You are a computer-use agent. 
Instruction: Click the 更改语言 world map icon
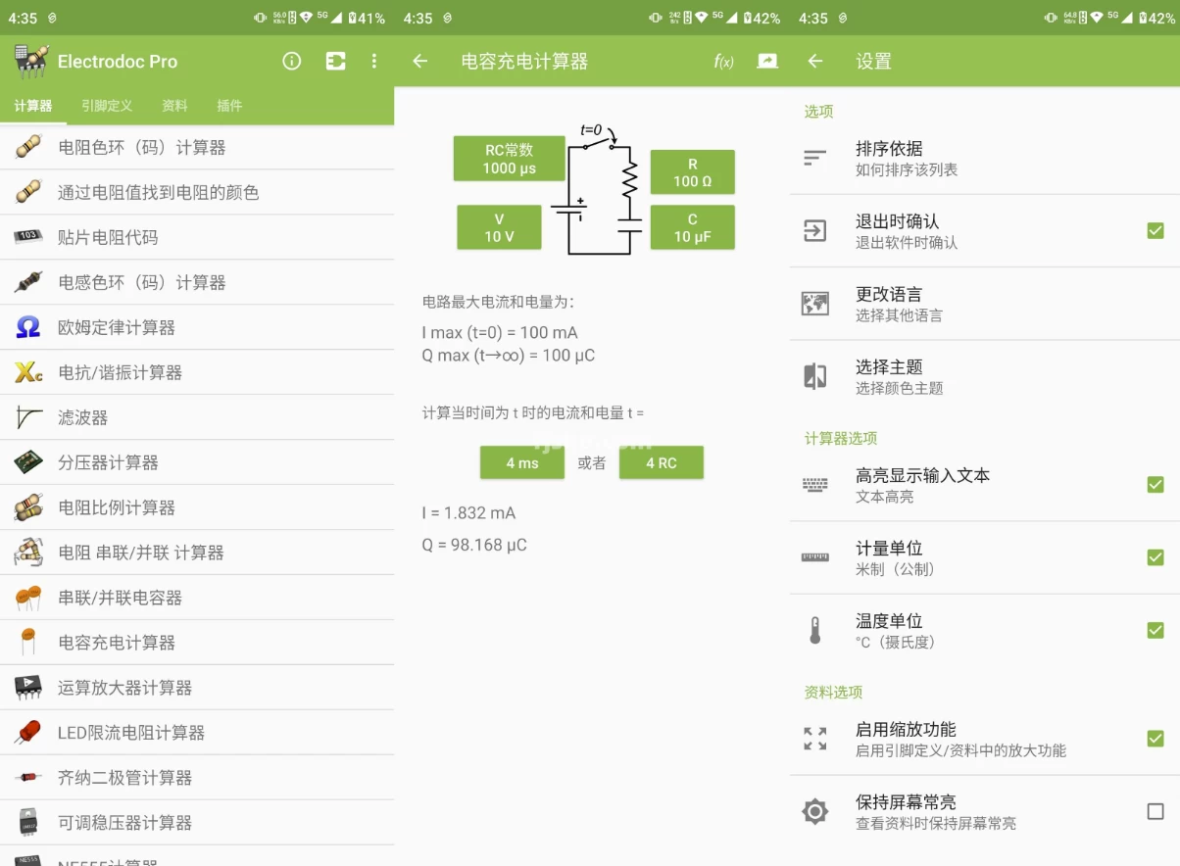tap(814, 304)
